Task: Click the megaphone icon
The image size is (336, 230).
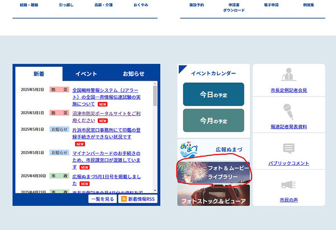Action: pyautogui.click(x=288, y=185)
